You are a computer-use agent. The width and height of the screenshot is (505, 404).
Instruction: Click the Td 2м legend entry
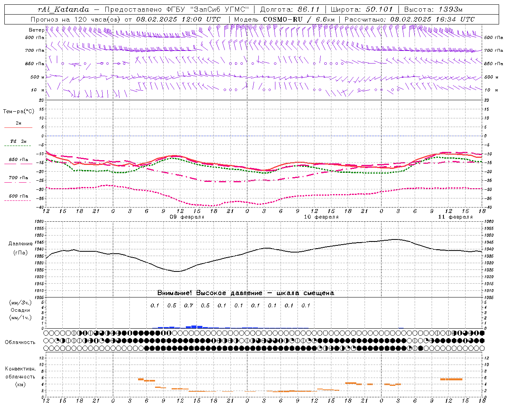pyautogui.click(x=19, y=141)
